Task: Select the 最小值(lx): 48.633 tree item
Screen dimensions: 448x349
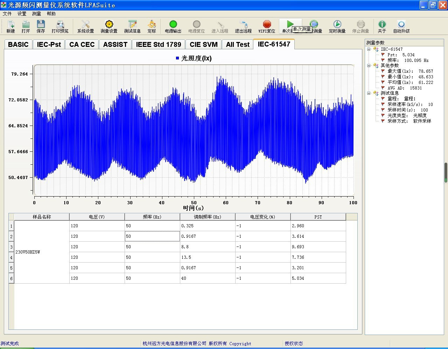Action: (410, 77)
